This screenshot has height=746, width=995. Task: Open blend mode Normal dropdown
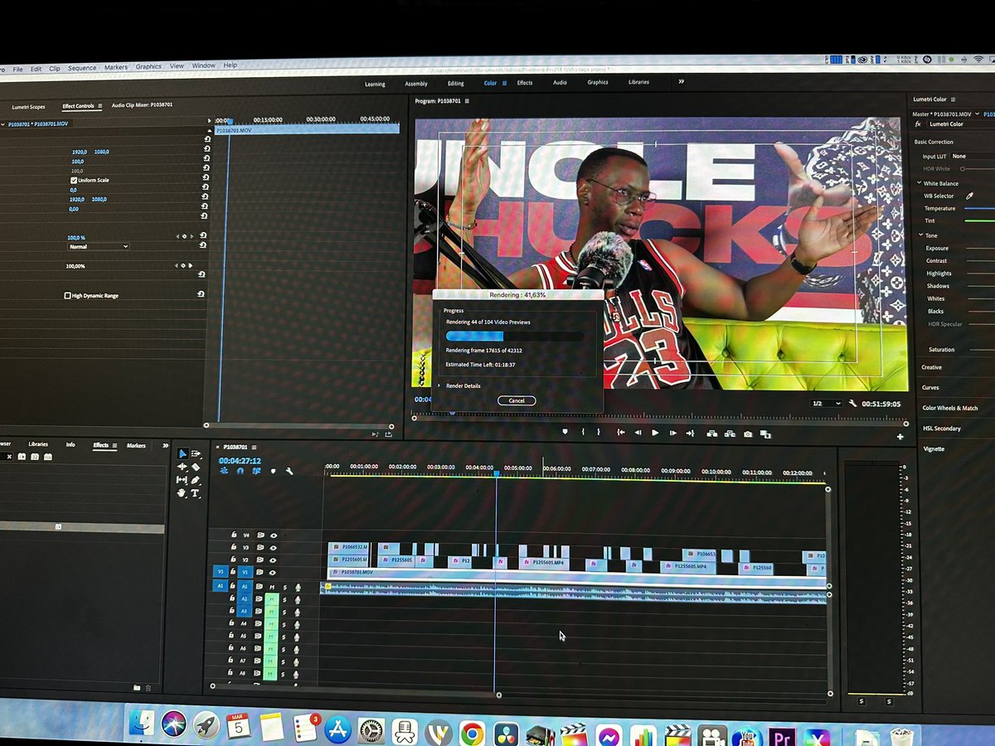99,246
